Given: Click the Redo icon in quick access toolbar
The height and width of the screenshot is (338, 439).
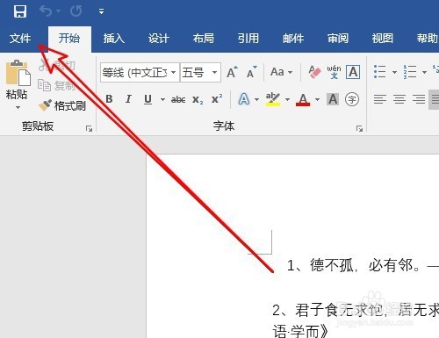Looking at the screenshot, I should pos(76,11).
